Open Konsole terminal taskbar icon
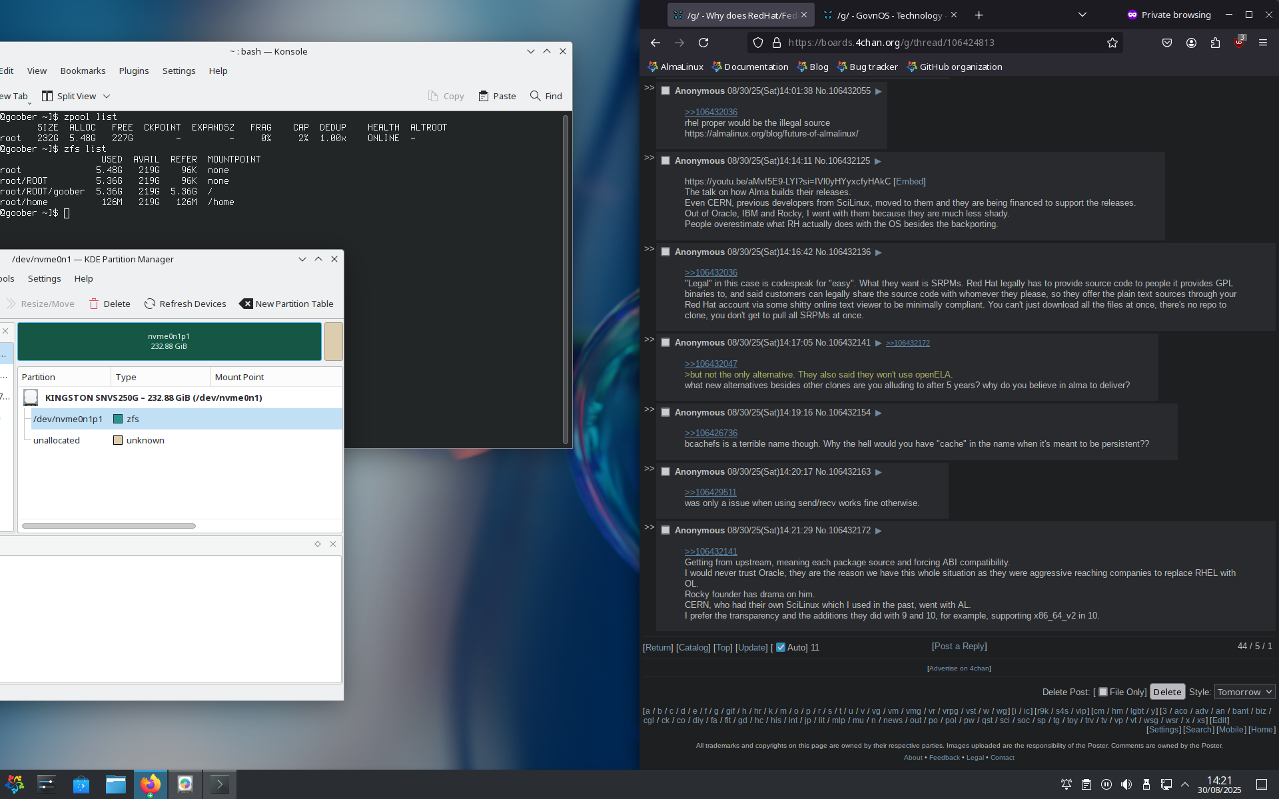 pos(220,784)
